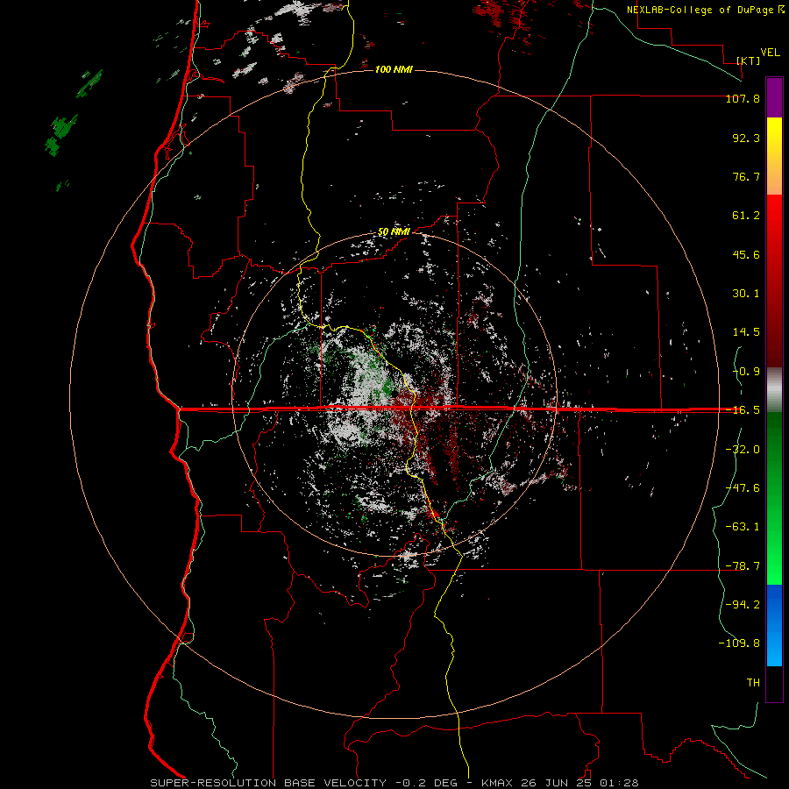Select the -78.7 value on velocity scale
This screenshot has width=789, height=789.
tap(743, 566)
